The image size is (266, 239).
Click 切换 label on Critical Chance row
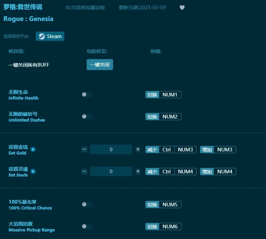click(152, 205)
